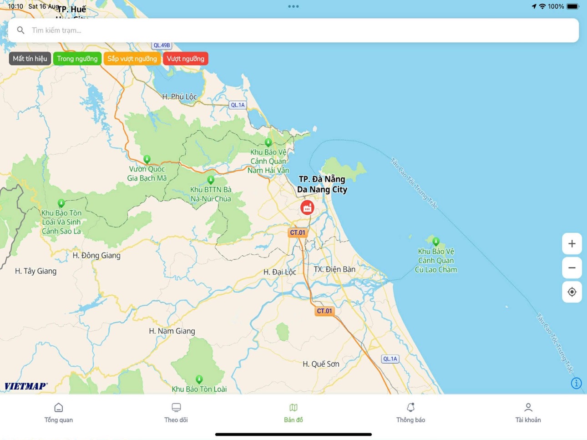587x440 pixels.
Task: Click the "H. Đông Giang" map label
Action: pyautogui.click(x=96, y=255)
